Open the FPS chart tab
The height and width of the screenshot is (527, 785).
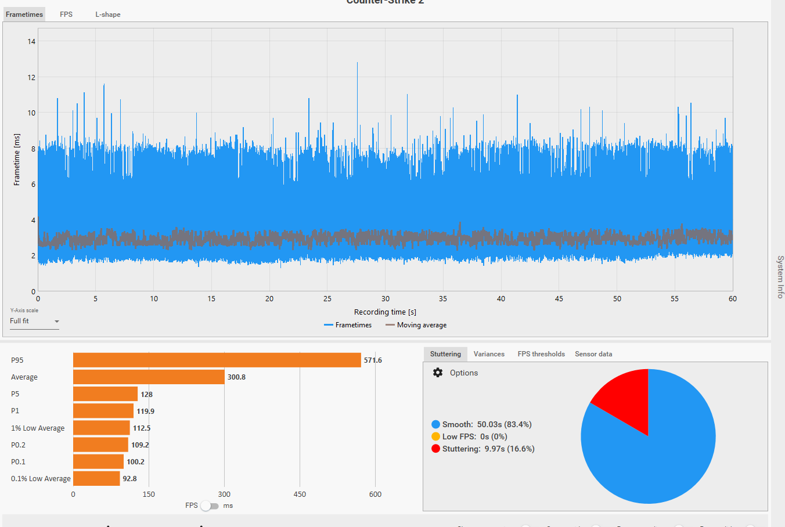tap(66, 15)
